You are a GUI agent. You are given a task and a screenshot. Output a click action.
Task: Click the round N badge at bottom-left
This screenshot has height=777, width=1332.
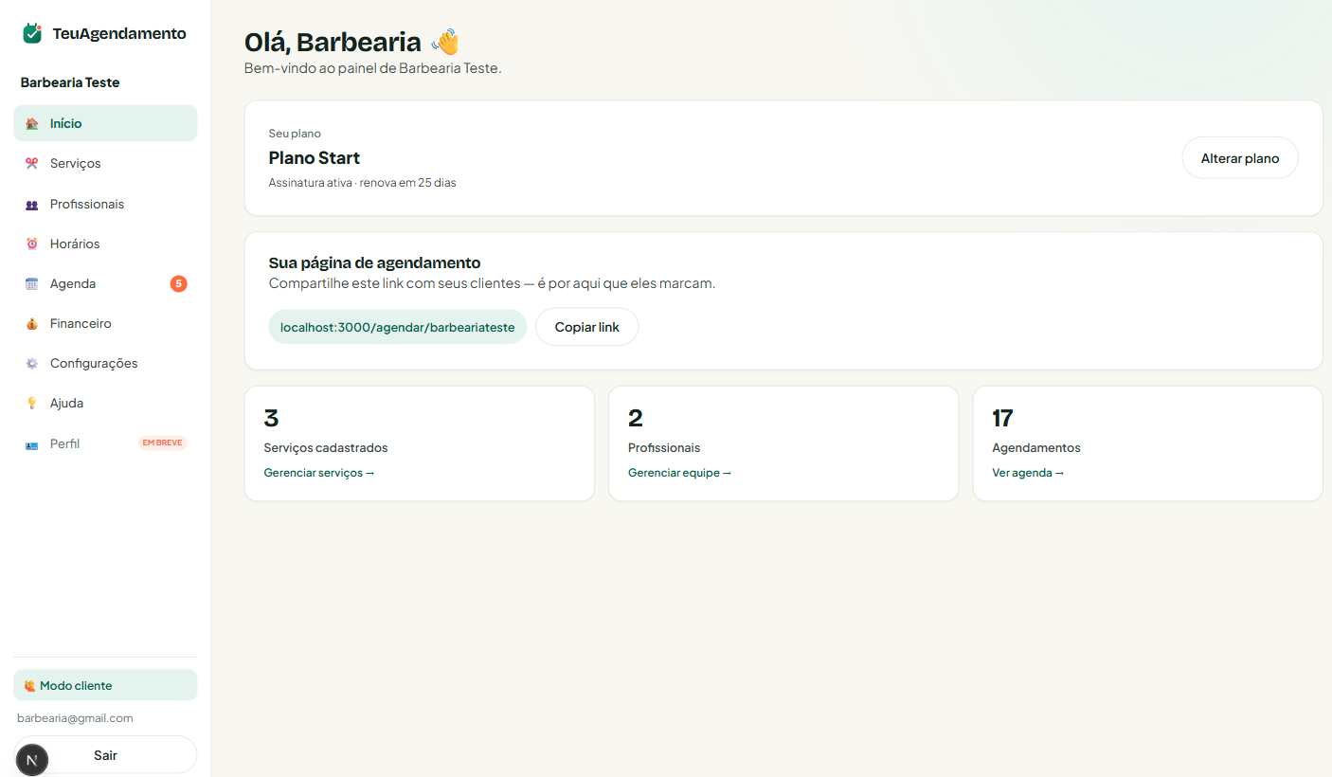[x=32, y=760]
